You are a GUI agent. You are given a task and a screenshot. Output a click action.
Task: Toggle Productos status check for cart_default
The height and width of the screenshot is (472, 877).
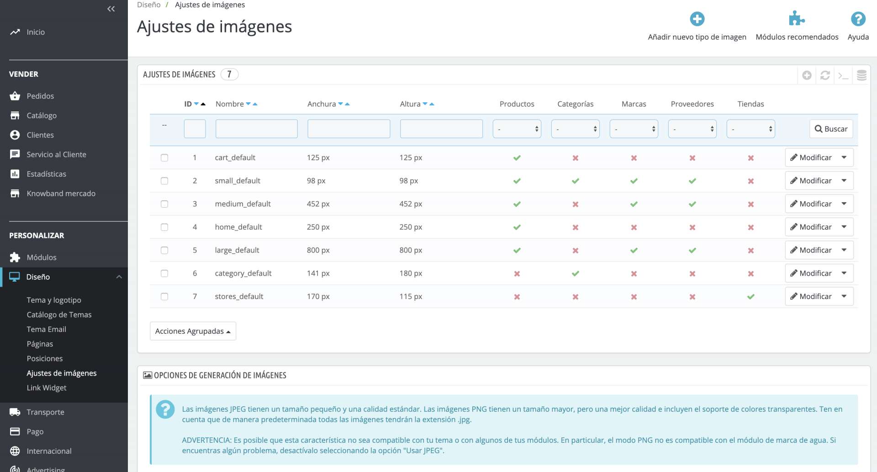click(x=517, y=158)
